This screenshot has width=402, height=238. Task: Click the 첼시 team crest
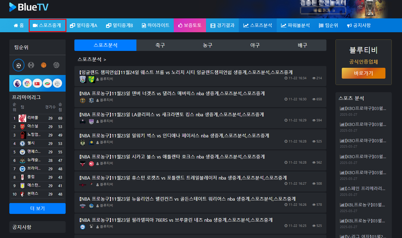click(23, 143)
